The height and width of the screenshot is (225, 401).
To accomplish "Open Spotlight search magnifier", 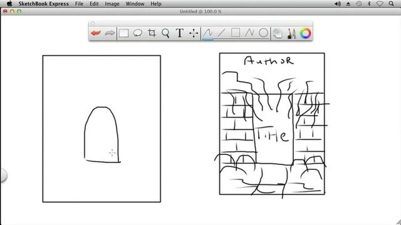I will coord(391,4).
